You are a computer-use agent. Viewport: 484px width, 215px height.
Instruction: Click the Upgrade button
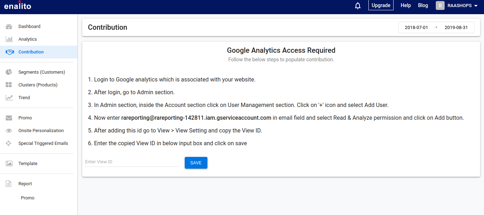[x=381, y=5]
